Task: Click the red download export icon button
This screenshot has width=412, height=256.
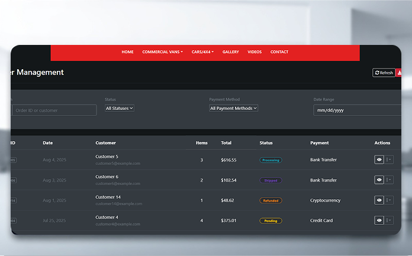Action: [399, 73]
